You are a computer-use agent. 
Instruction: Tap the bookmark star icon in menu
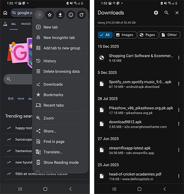[x=50, y=15]
